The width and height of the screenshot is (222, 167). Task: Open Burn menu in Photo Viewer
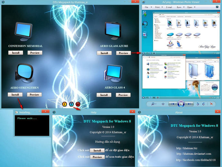[179, 7]
